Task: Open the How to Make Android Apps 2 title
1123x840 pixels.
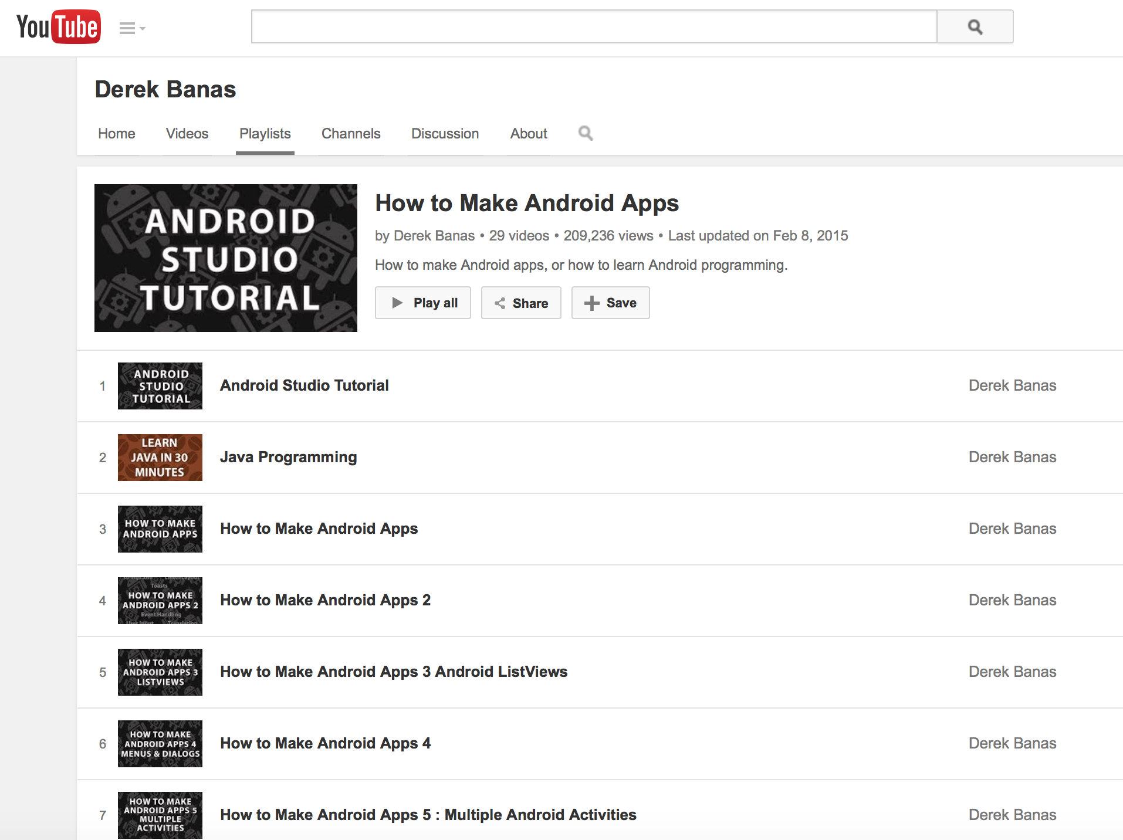Action: (x=326, y=600)
